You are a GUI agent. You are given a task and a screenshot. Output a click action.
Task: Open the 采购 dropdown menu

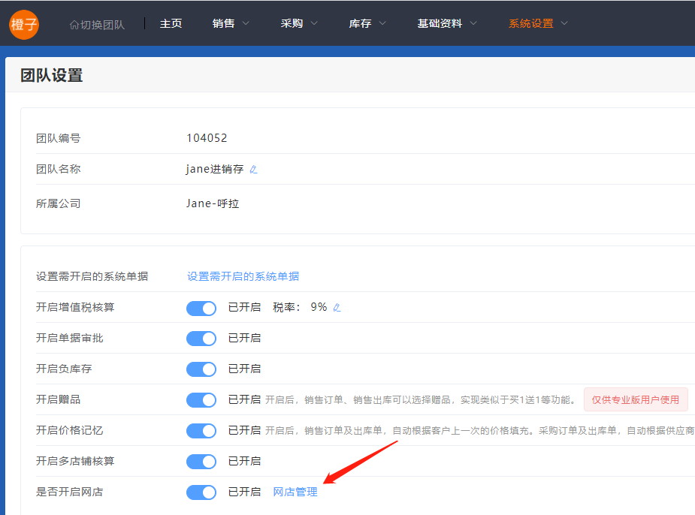click(x=299, y=24)
